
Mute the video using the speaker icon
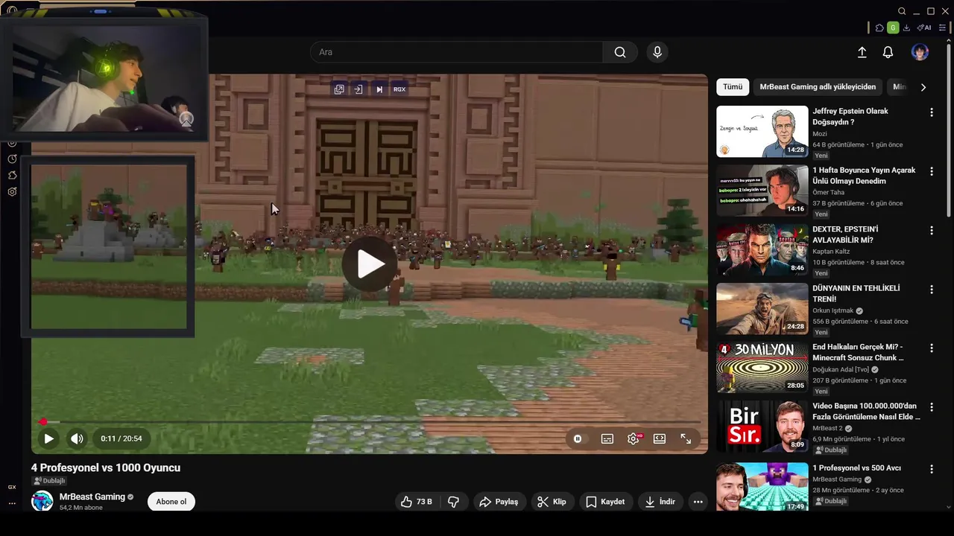(77, 438)
